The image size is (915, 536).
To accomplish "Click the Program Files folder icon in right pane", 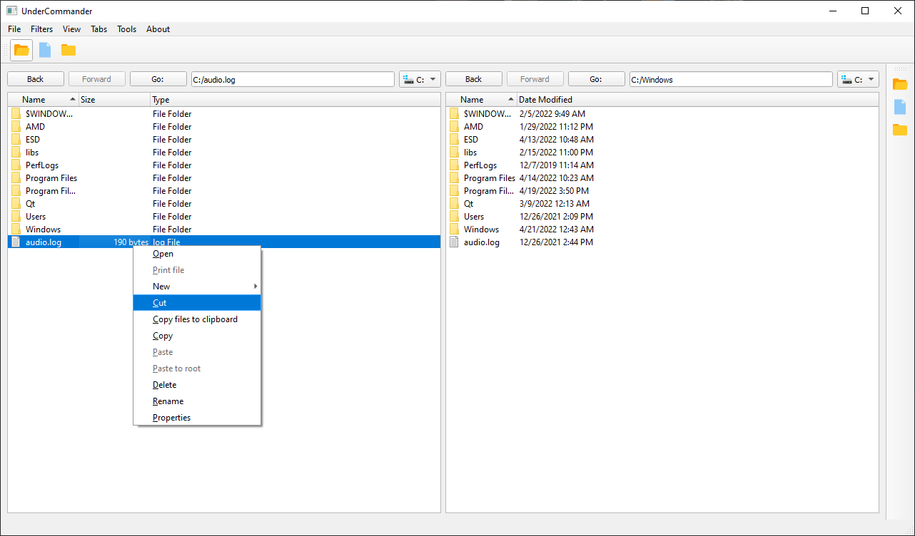I will 455,177.
